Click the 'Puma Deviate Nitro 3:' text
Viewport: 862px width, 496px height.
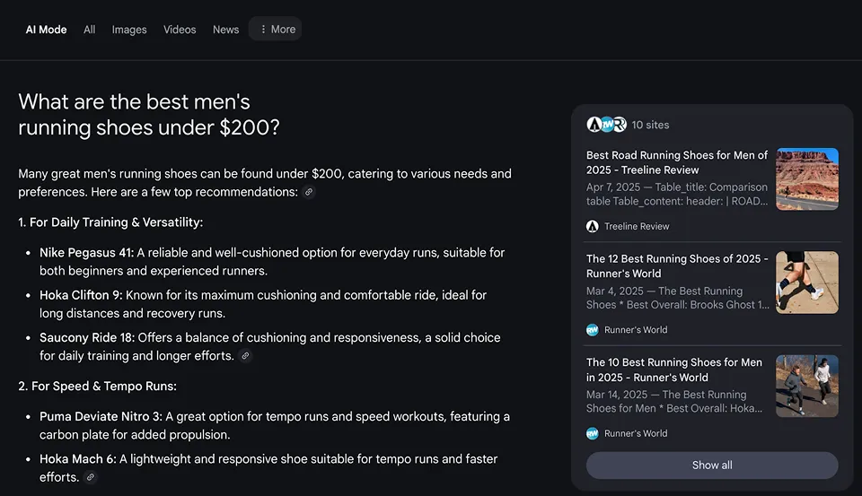coord(101,416)
